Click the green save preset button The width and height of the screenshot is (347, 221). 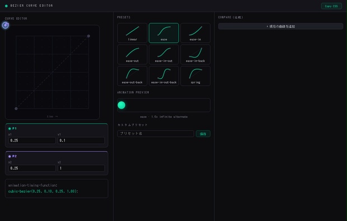tap(203, 134)
